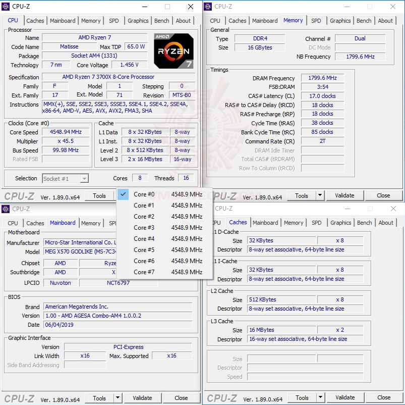Open Bench tab in the Caches window
This screenshot has width=405, height=405.
click(365, 223)
